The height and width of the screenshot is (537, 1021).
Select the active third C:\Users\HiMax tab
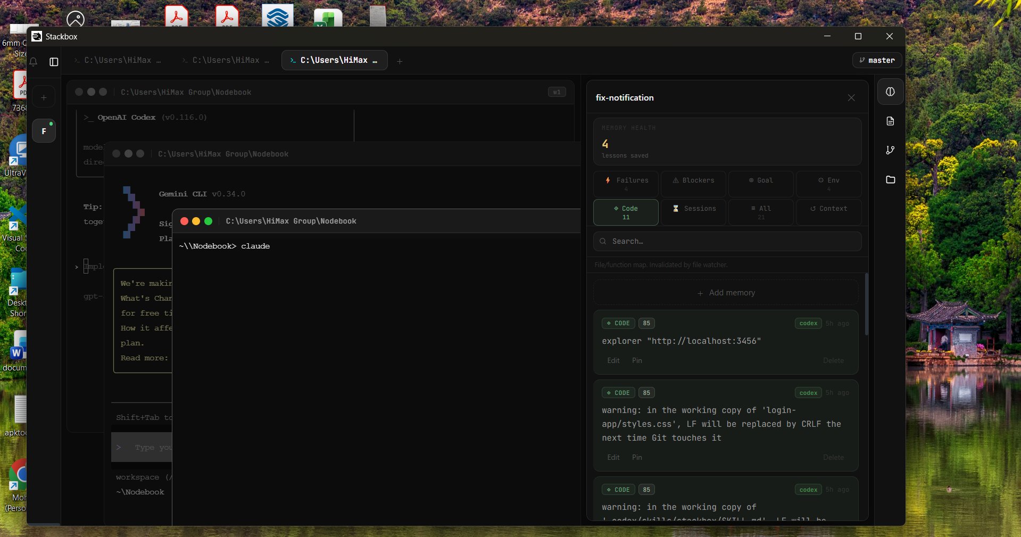click(x=334, y=61)
